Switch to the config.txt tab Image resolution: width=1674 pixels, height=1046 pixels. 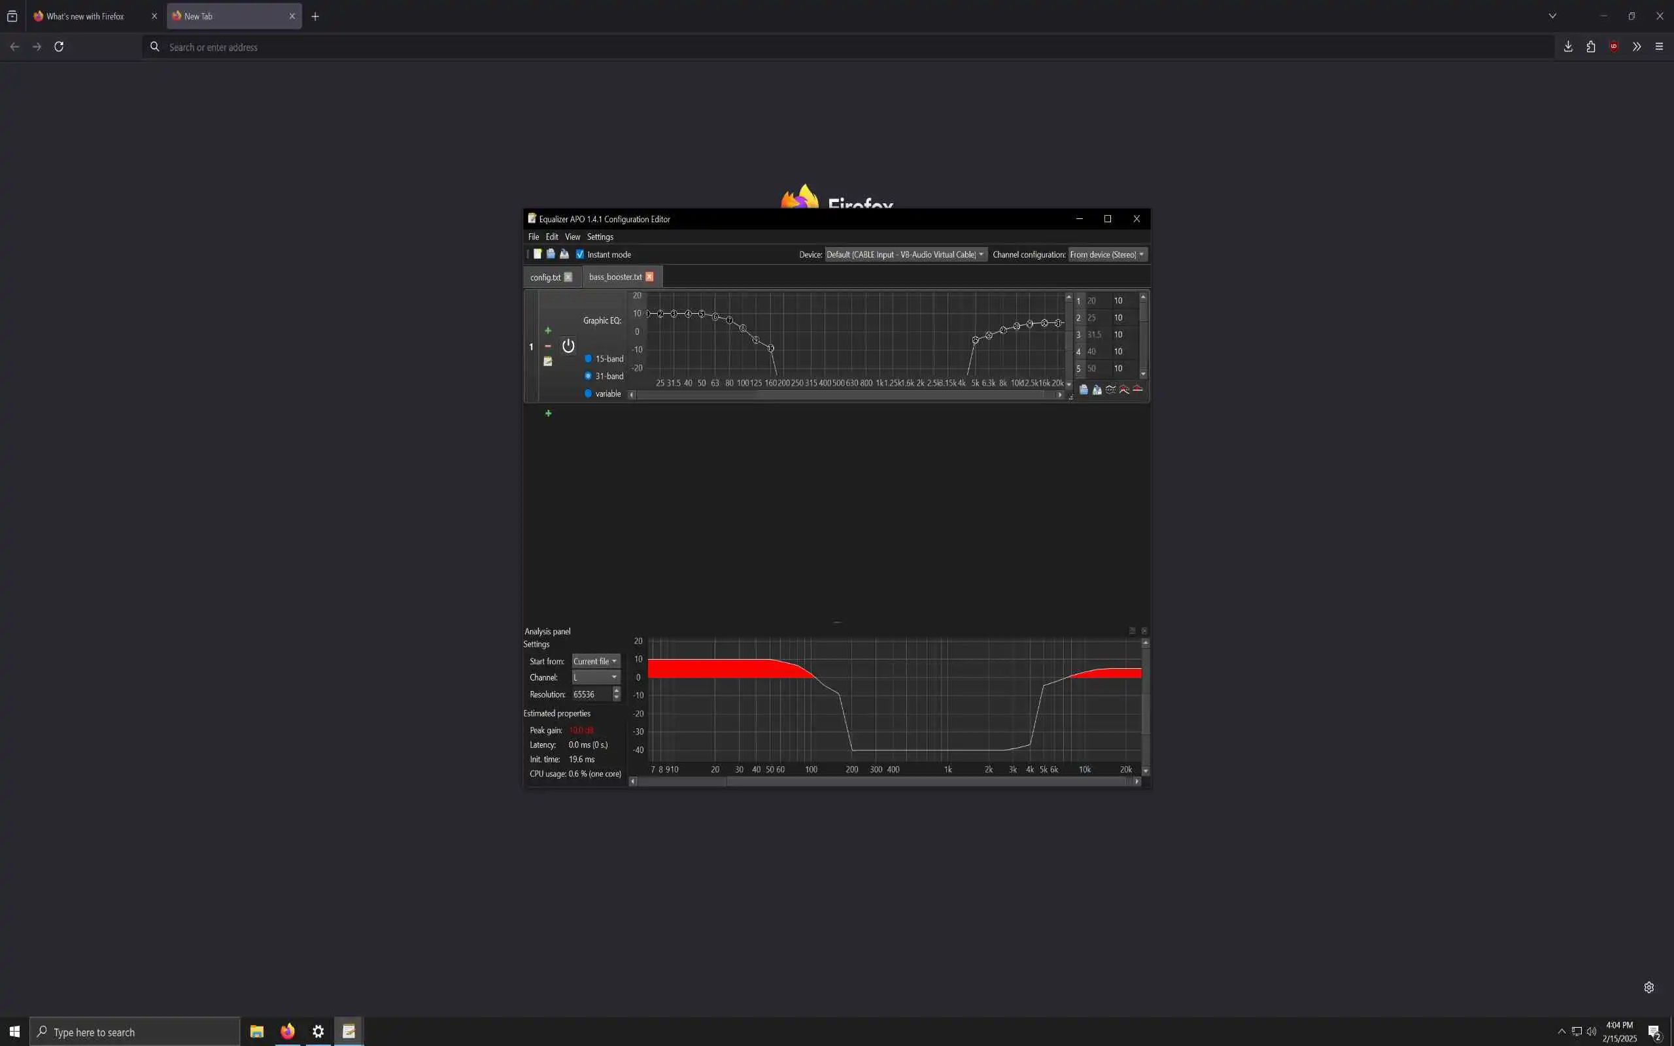545,277
